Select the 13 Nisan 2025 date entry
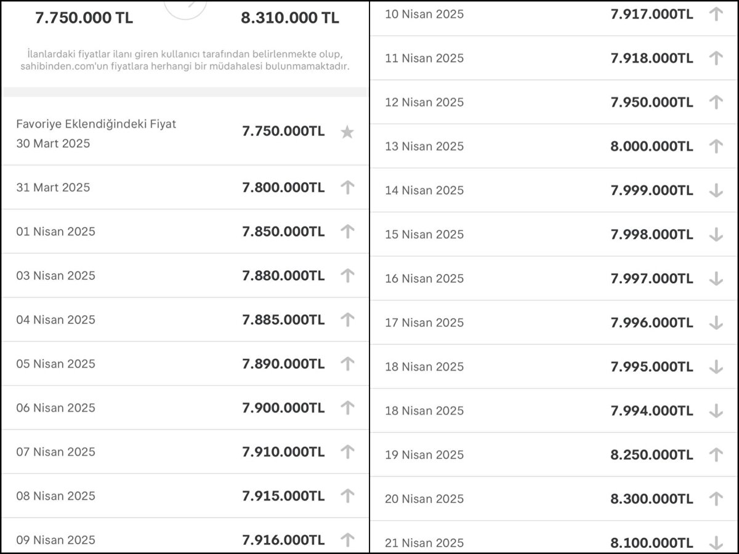The width and height of the screenshot is (739, 554). tap(424, 147)
